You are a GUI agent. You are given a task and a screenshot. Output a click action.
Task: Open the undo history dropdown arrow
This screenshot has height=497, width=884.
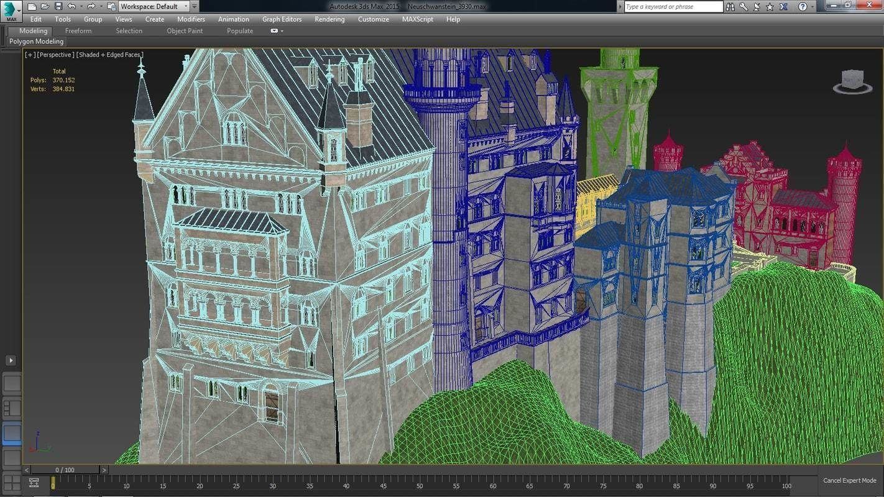[x=80, y=6]
